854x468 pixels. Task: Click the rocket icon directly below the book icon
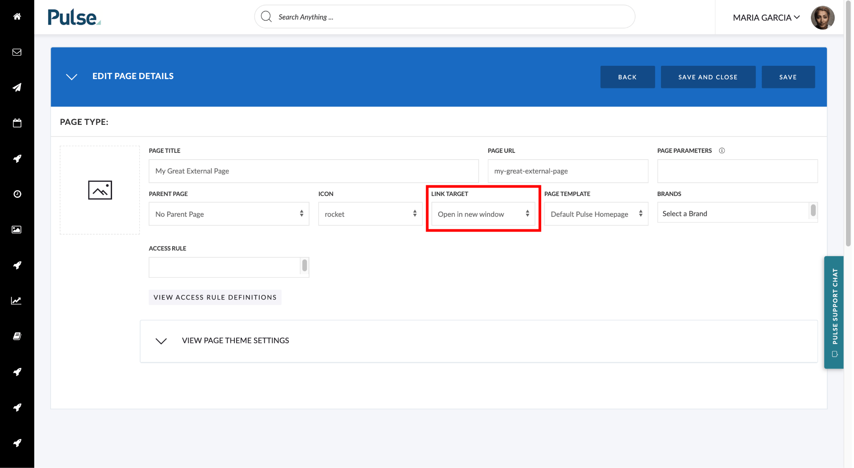pyautogui.click(x=17, y=372)
